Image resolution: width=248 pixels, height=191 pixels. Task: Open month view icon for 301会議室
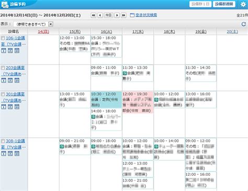17,106
